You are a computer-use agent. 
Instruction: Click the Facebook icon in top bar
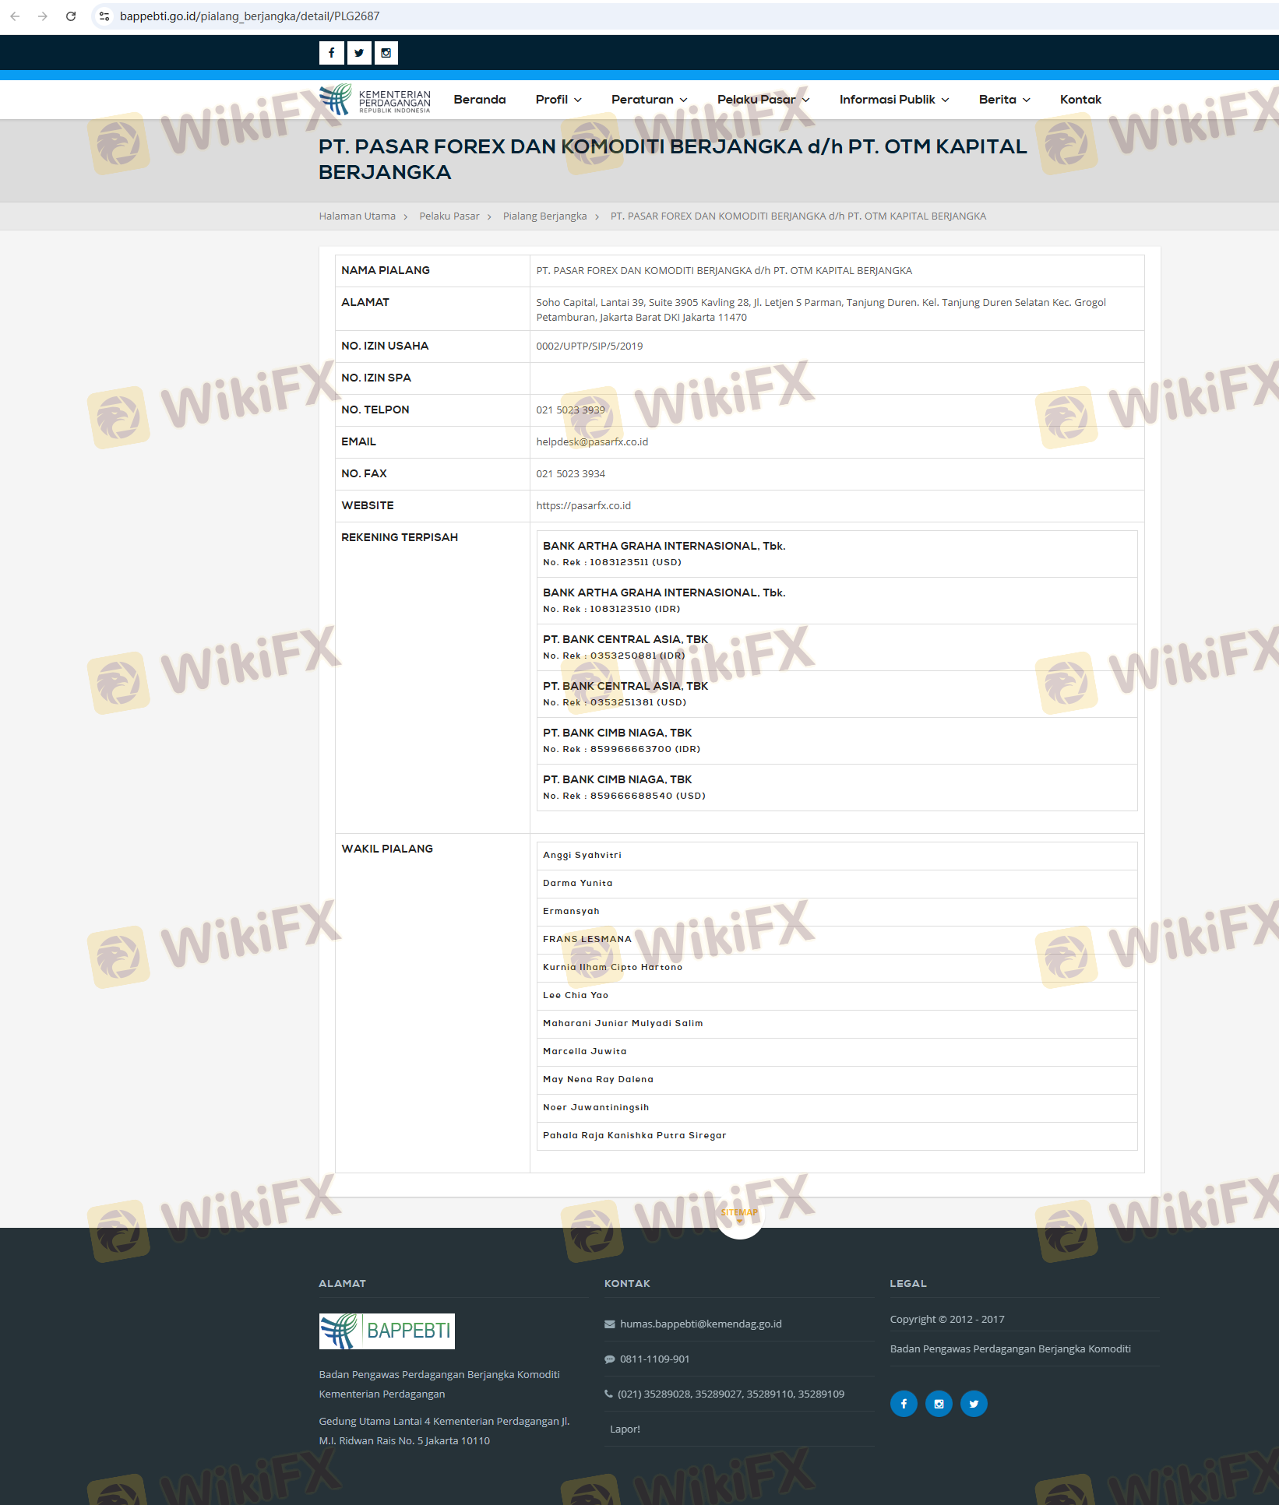331,53
